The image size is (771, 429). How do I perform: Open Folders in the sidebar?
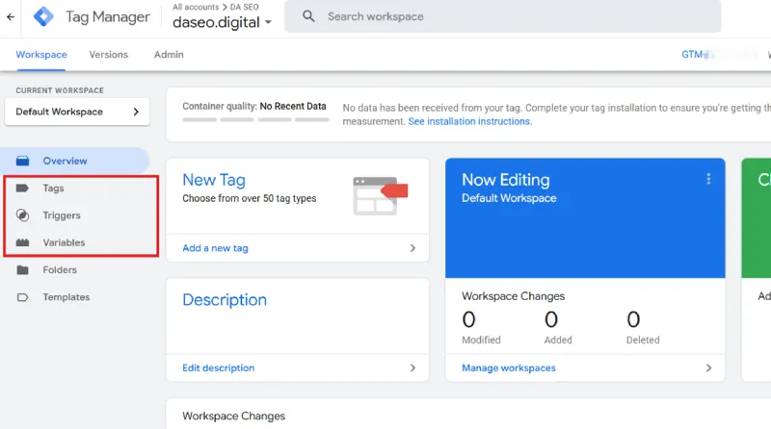75,270
